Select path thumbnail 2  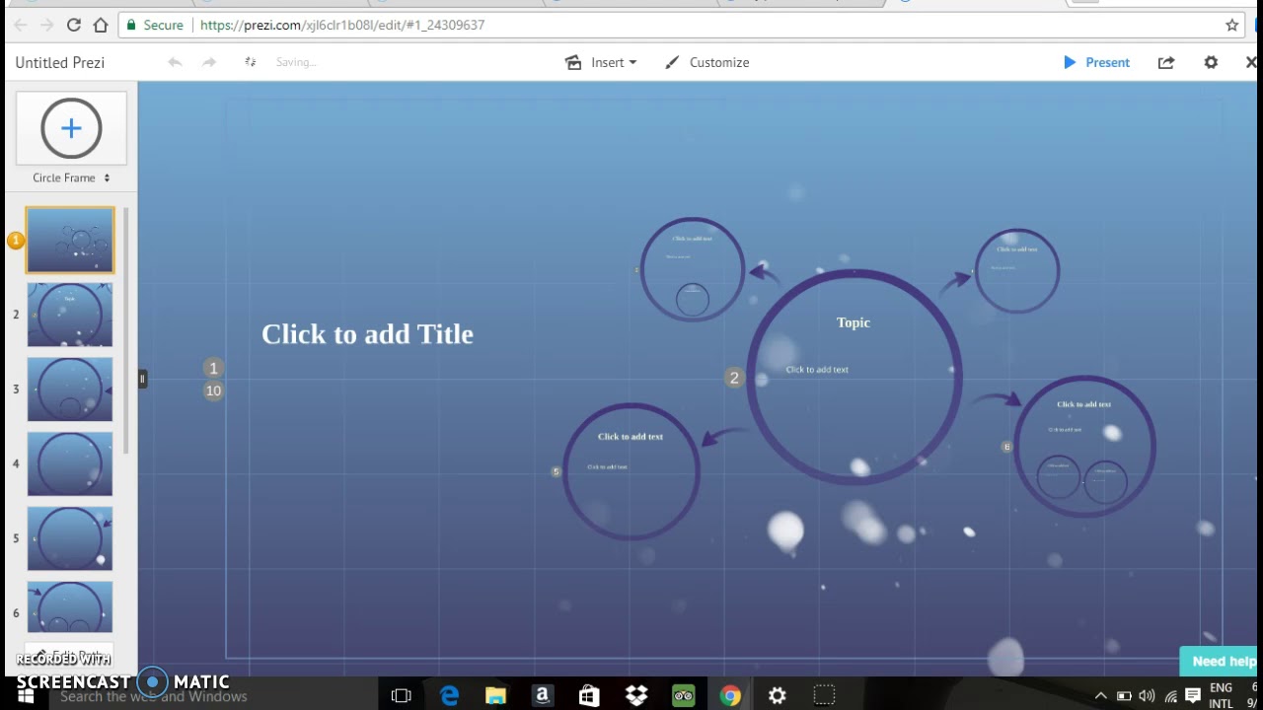click(70, 315)
